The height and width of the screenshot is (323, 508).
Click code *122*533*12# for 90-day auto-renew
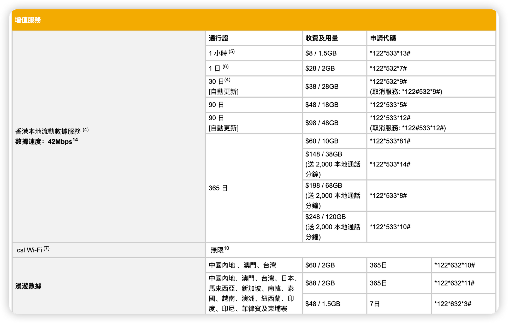tap(390, 118)
